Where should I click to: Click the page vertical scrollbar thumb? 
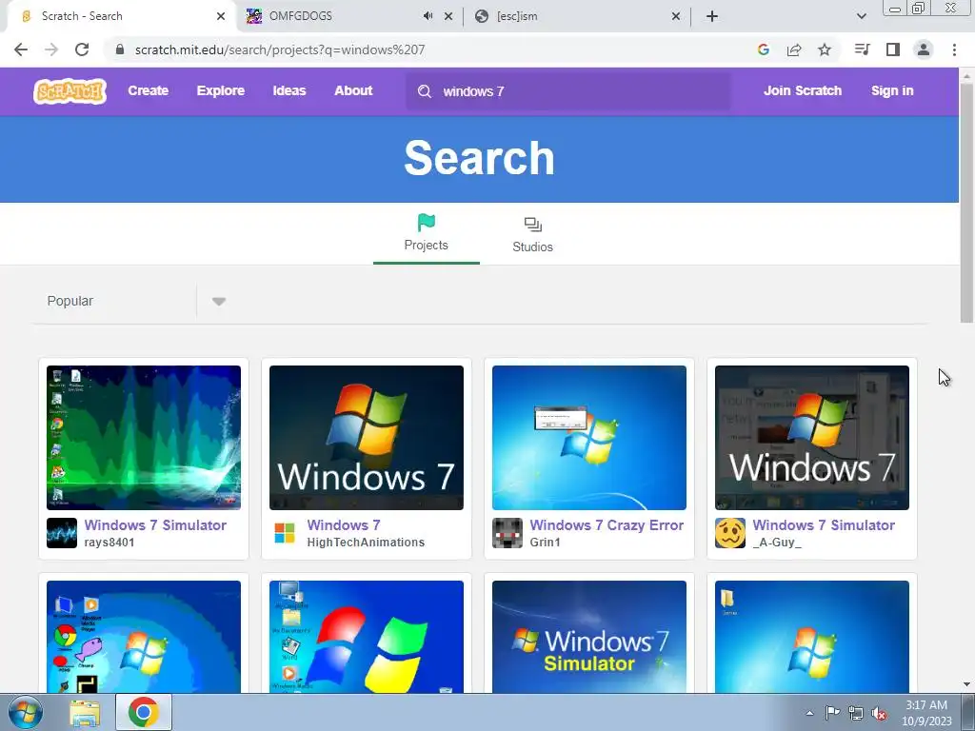click(966, 202)
